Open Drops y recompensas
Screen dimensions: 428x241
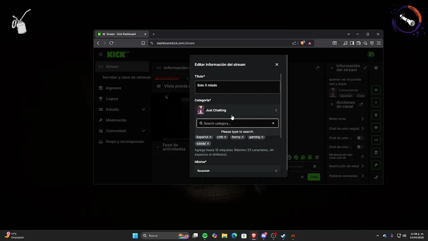pos(122,142)
